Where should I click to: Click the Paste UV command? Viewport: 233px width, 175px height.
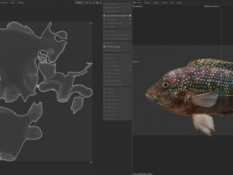117,92
